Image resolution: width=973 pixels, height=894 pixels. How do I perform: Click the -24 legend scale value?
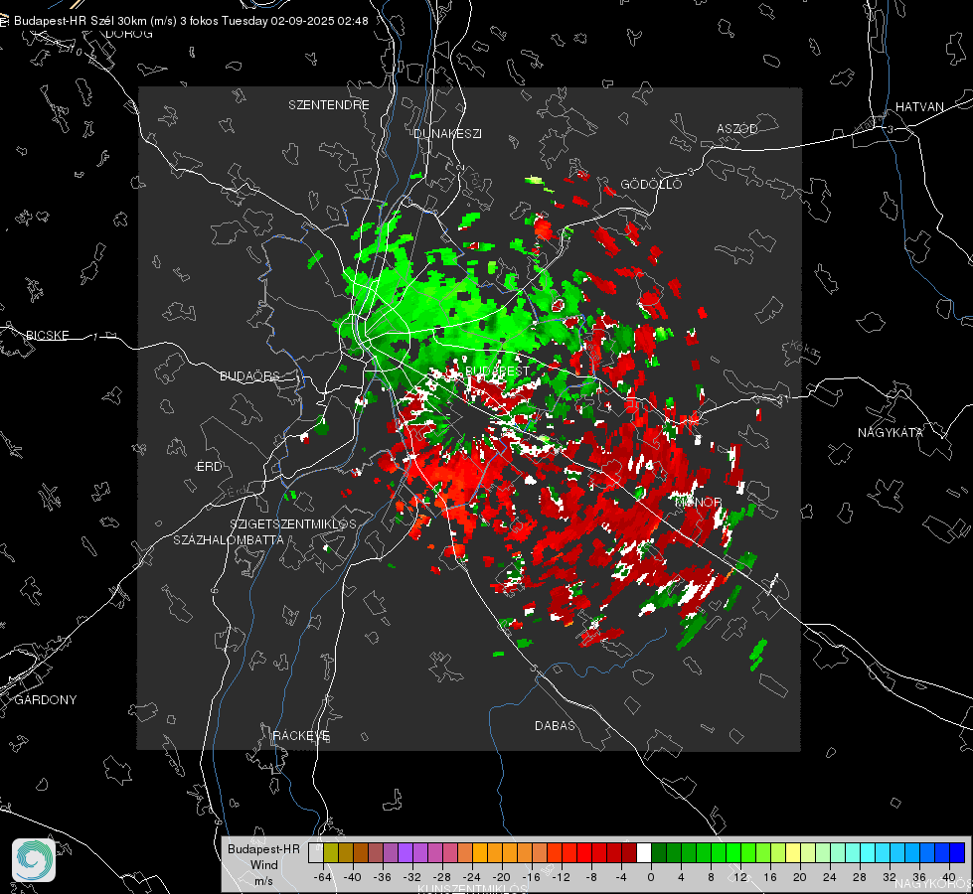click(472, 877)
